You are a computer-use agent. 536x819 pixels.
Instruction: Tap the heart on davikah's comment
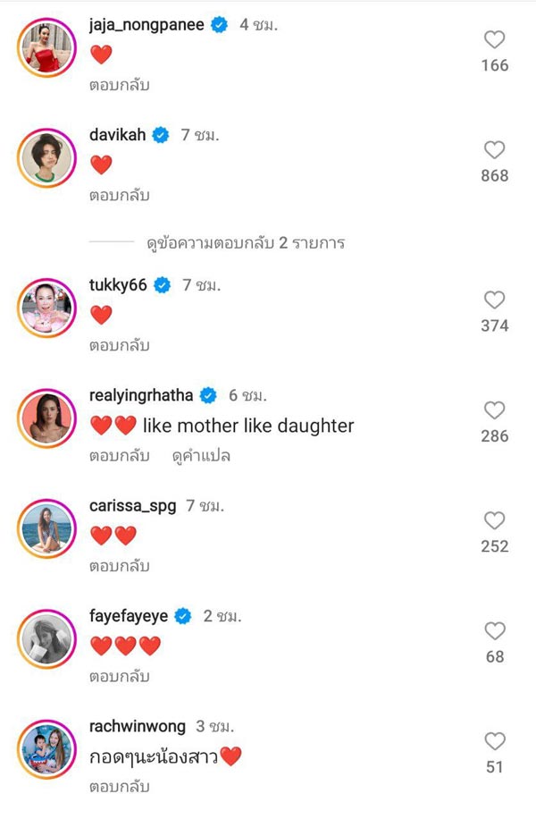[494, 150]
